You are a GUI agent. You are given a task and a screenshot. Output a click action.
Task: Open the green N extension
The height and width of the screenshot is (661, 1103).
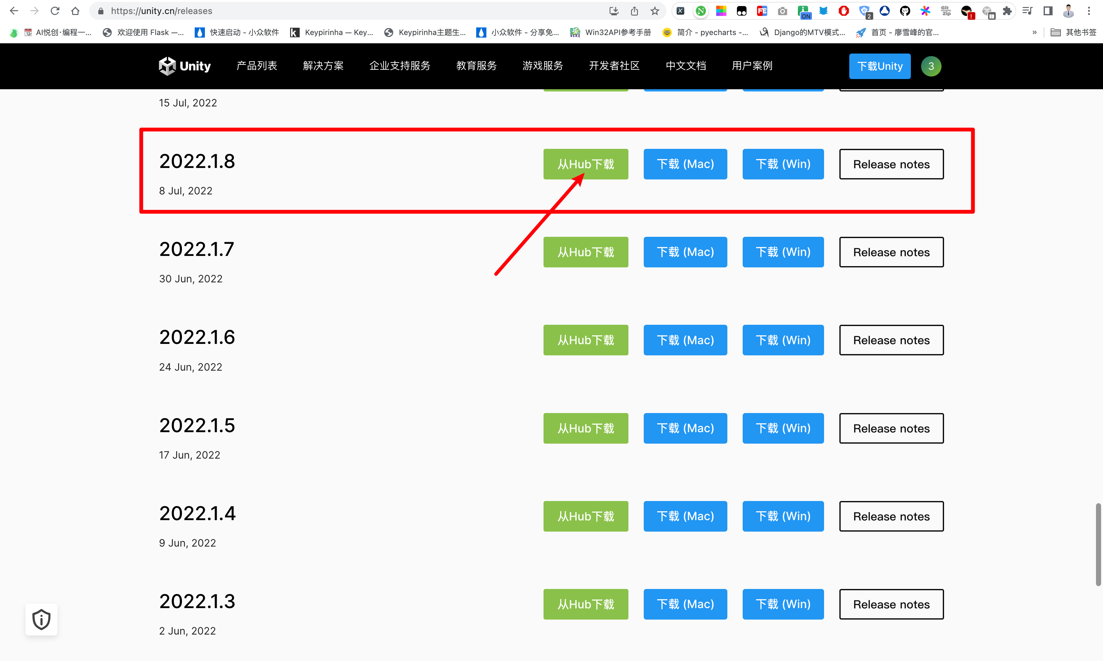701,11
